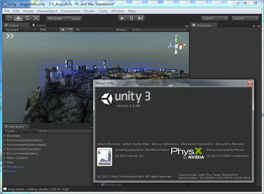Click the console message in status bar

click(x=38, y=189)
